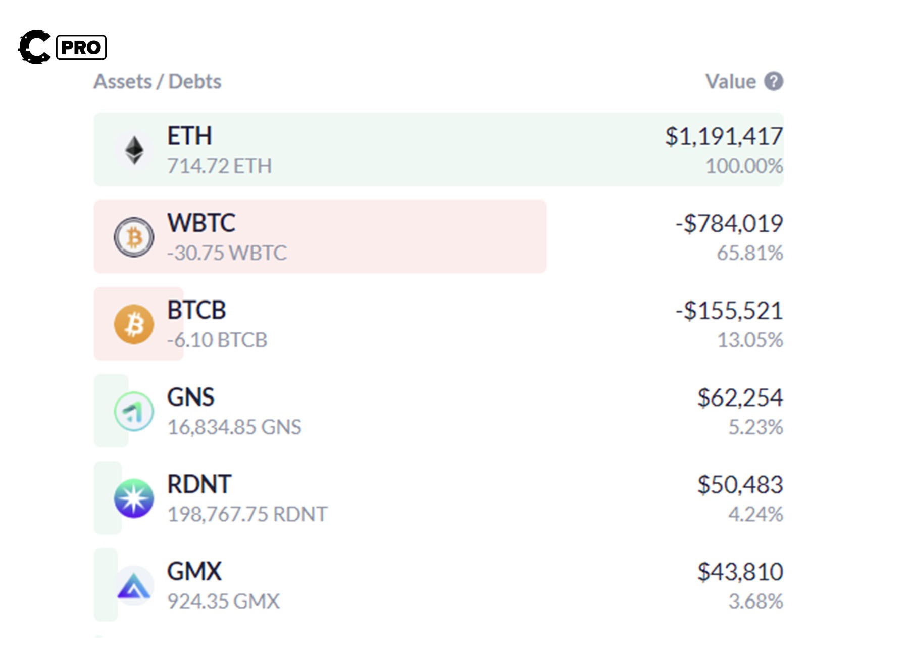The width and height of the screenshot is (909, 650).
Task: Select the WBTC debt name
Action: pos(201,223)
